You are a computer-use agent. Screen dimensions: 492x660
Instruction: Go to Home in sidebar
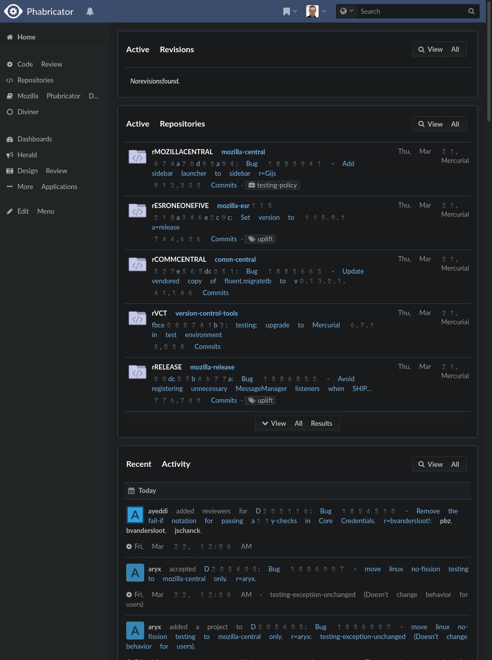click(54, 37)
